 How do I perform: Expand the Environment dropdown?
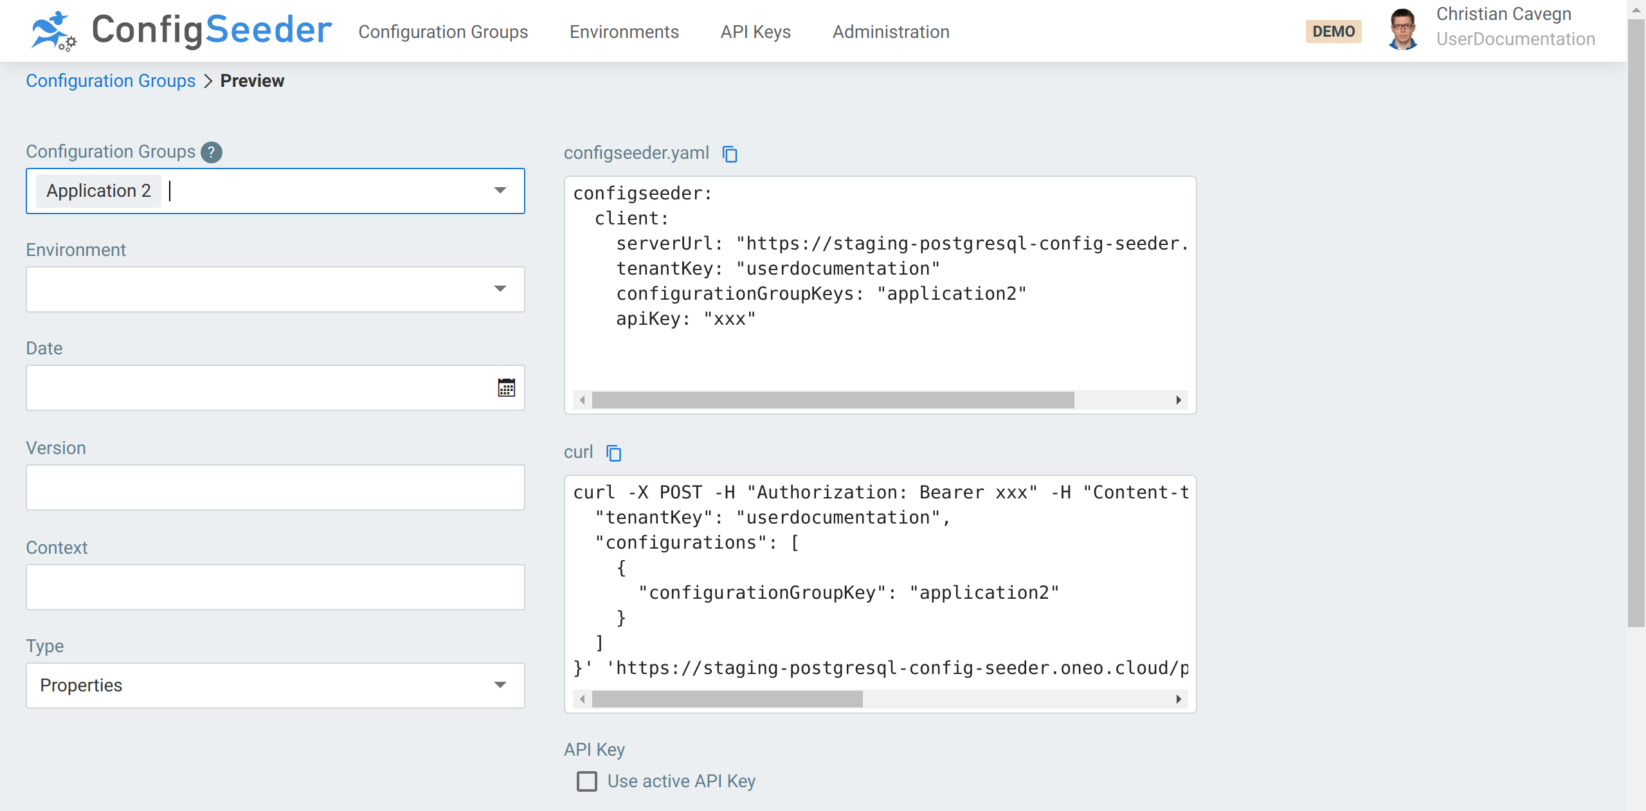coord(500,289)
